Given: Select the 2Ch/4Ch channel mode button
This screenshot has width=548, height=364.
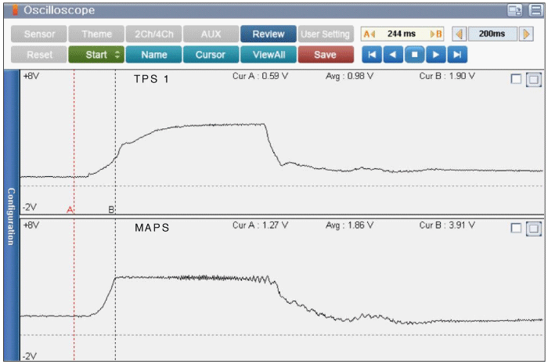Looking at the screenshot, I should pyautogui.click(x=153, y=34).
